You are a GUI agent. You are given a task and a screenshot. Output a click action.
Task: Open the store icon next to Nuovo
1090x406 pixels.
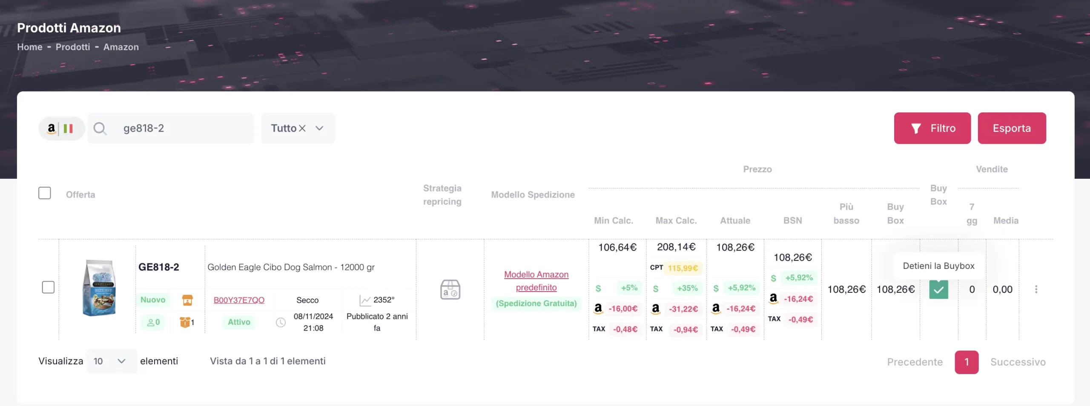(187, 300)
